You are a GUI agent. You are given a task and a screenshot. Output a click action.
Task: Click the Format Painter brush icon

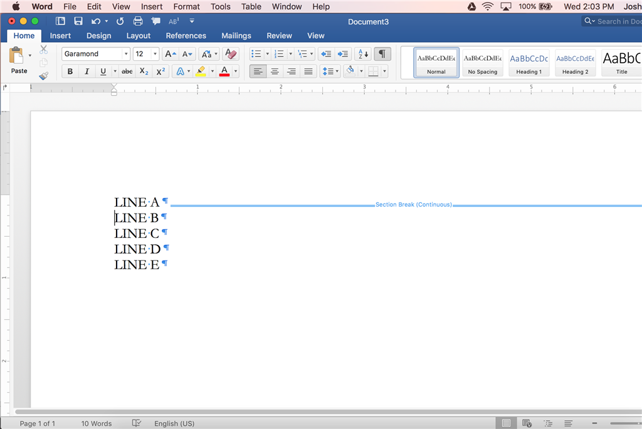point(43,76)
